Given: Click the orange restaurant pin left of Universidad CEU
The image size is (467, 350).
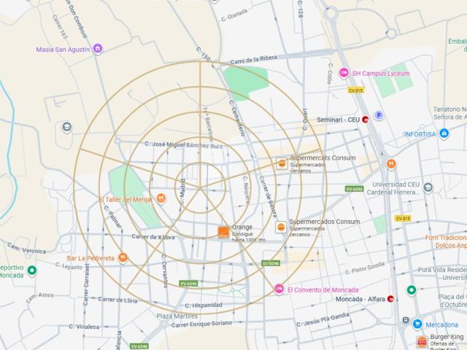Looking at the screenshot, I should 391,163.
